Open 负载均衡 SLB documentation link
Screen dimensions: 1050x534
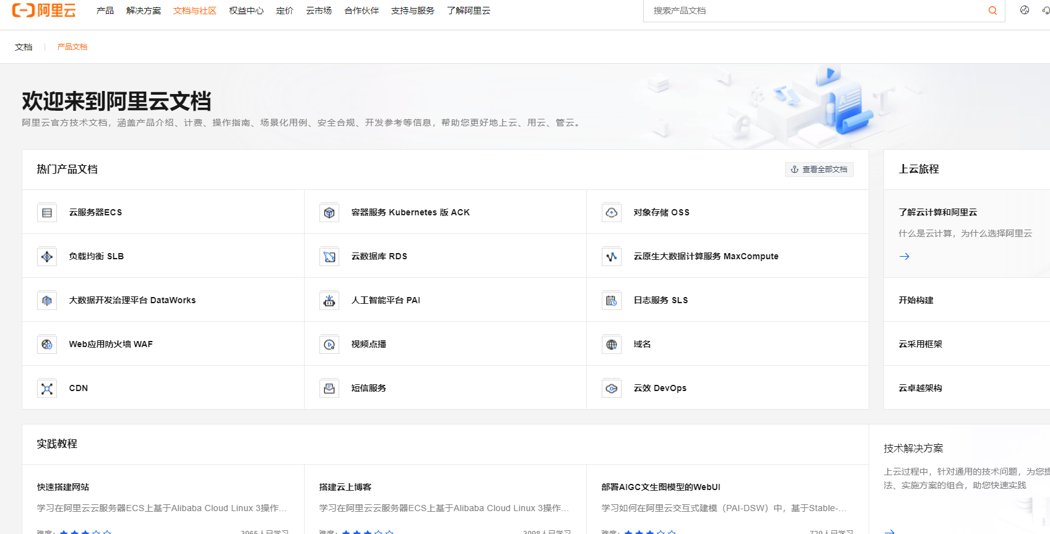[x=97, y=256]
